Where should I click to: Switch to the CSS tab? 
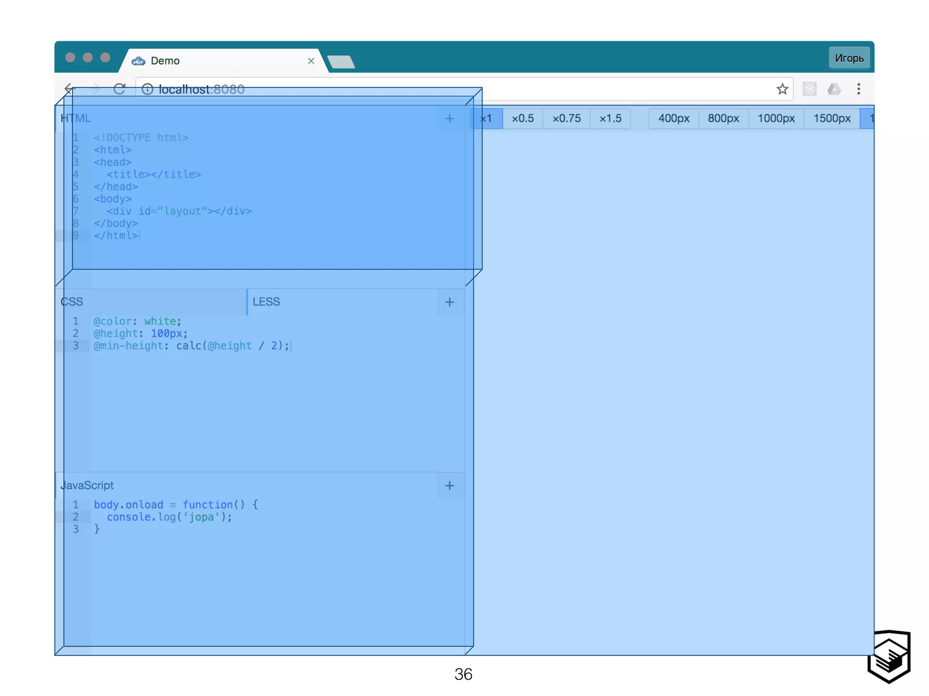click(73, 302)
